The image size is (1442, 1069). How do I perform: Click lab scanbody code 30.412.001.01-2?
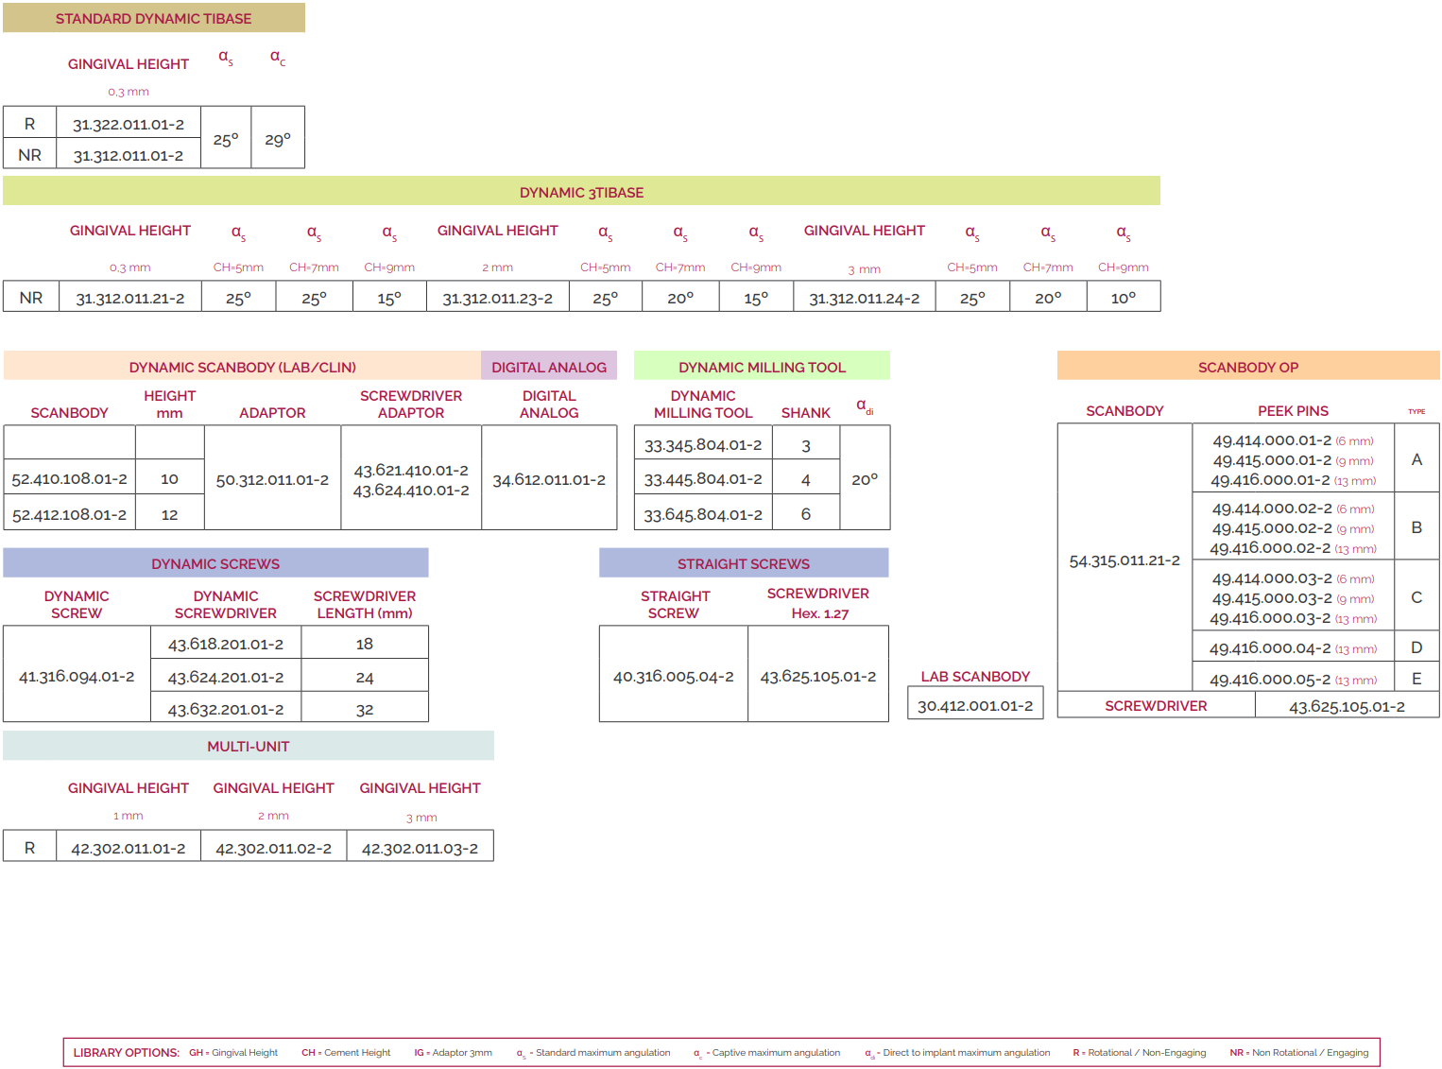975,706
